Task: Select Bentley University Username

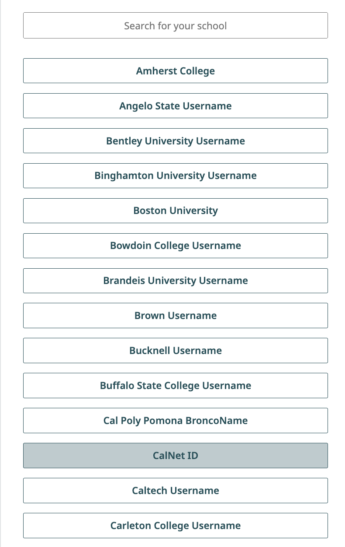Action: 175,141
